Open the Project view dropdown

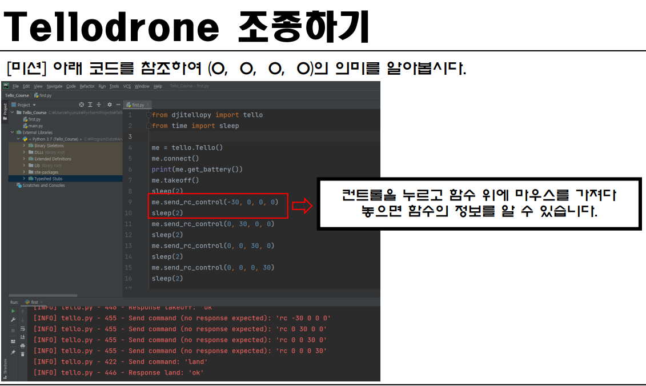point(34,104)
